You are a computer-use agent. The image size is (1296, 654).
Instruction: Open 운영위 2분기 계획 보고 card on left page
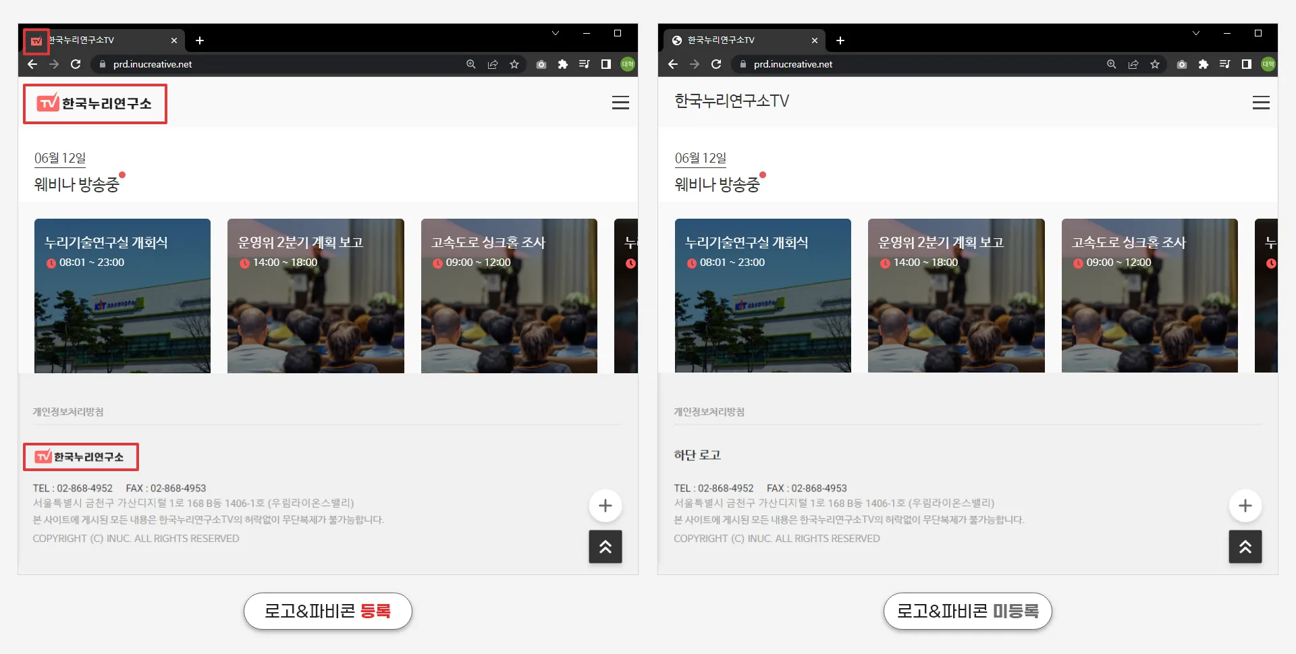pyautogui.click(x=316, y=296)
